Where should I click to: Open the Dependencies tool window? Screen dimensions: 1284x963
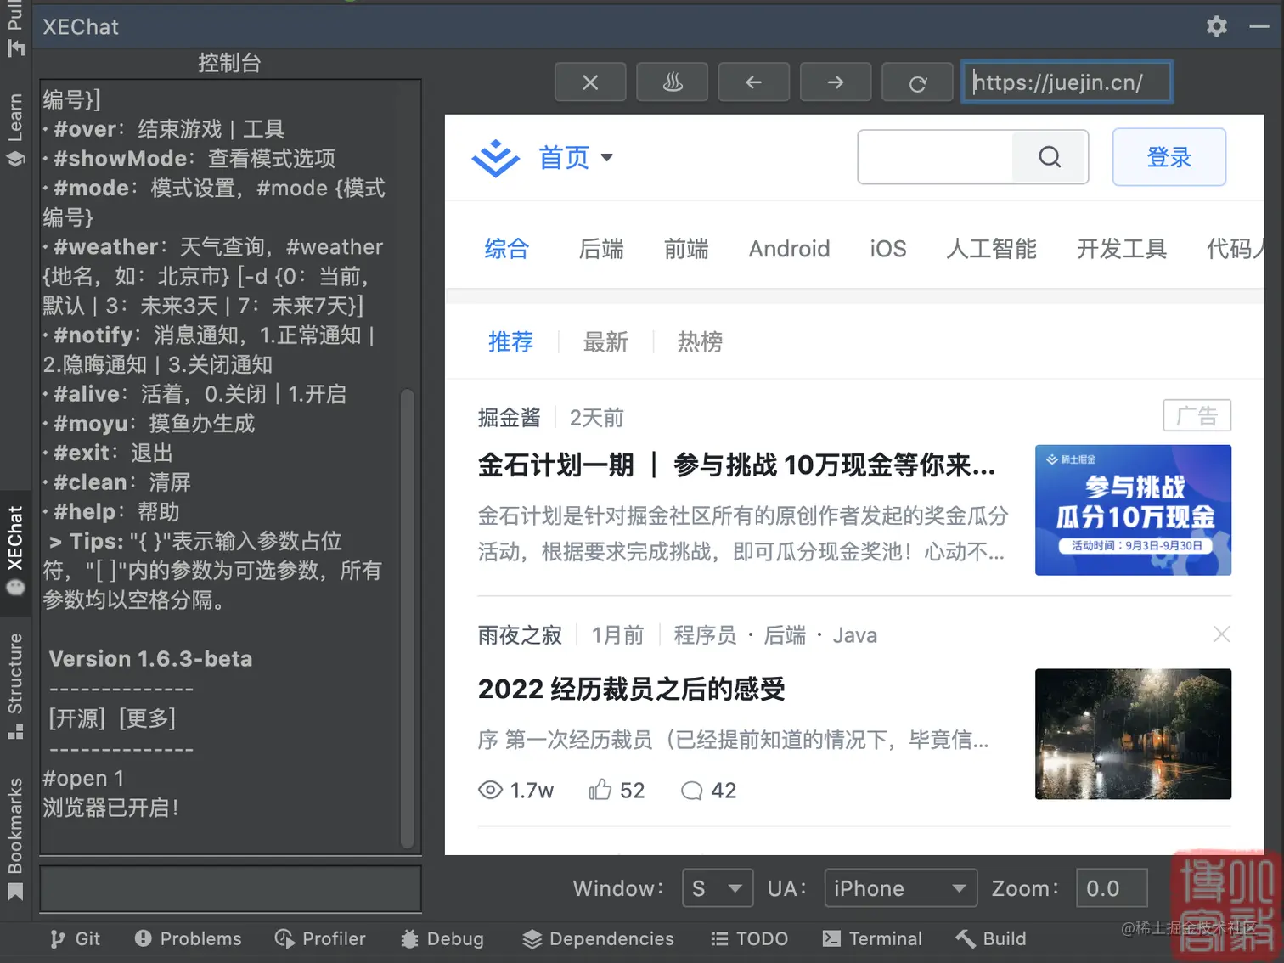(x=598, y=938)
